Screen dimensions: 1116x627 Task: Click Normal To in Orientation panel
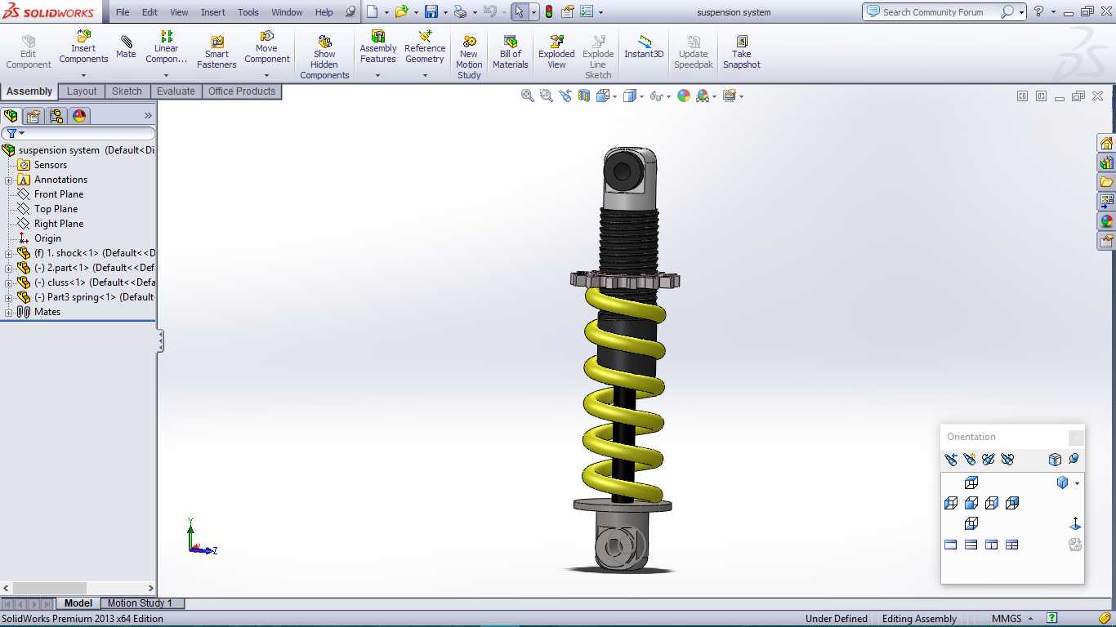point(1075,523)
